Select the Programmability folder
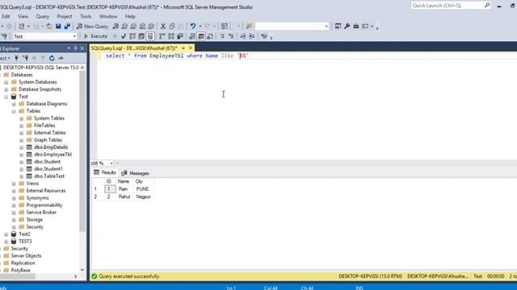 click(x=44, y=205)
